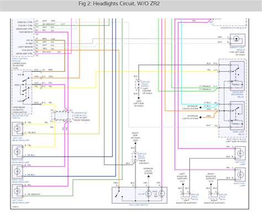Click the left-center dash splice pack symbol
262x216 pixels.
click(139, 85)
